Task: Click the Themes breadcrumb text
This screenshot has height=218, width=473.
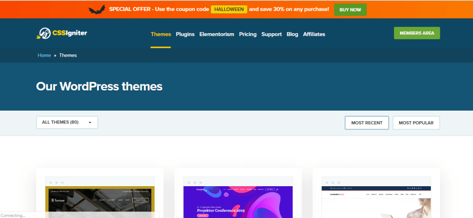Action: pyautogui.click(x=68, y=55)
